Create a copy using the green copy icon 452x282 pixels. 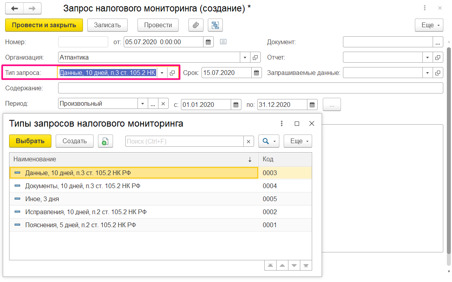point(105,141)
